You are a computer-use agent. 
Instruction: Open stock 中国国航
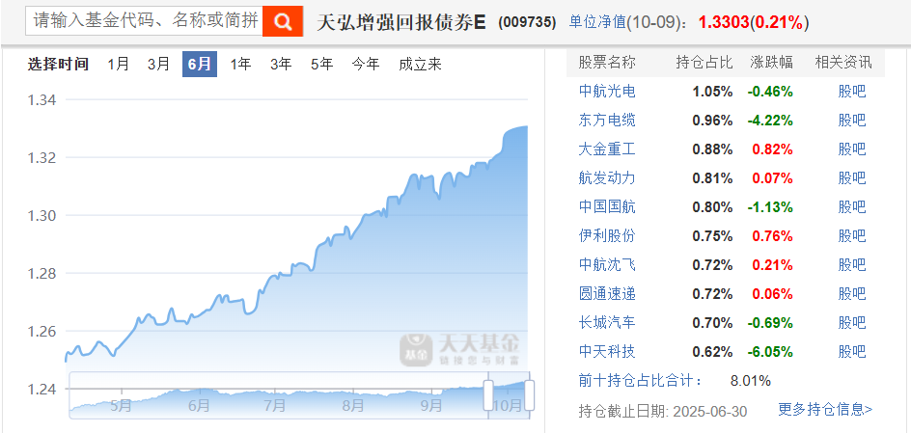pos(607,206)
